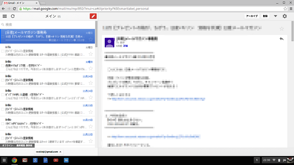Compose a new email with red pencil
The height and width of the screenshot is (165, 294).
click(x=93, y=16)
